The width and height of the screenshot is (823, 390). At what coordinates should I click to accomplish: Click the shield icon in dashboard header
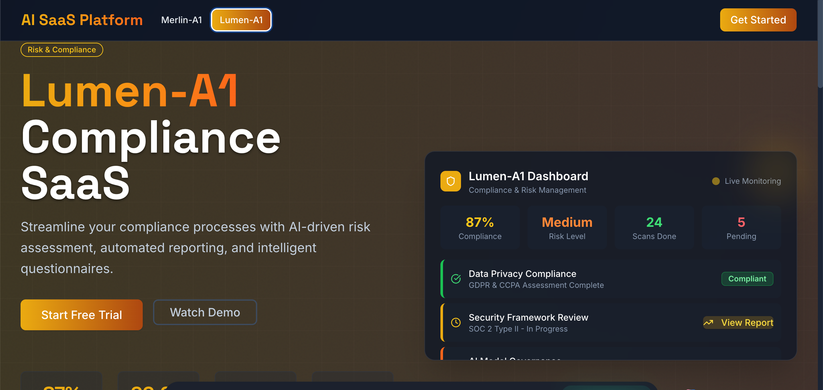click(450, 181)
